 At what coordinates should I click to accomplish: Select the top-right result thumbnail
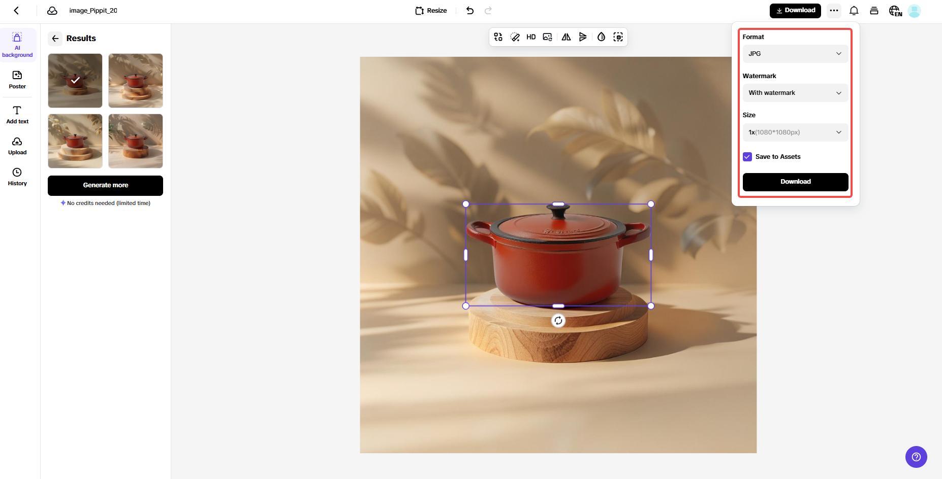coord(136,81)
